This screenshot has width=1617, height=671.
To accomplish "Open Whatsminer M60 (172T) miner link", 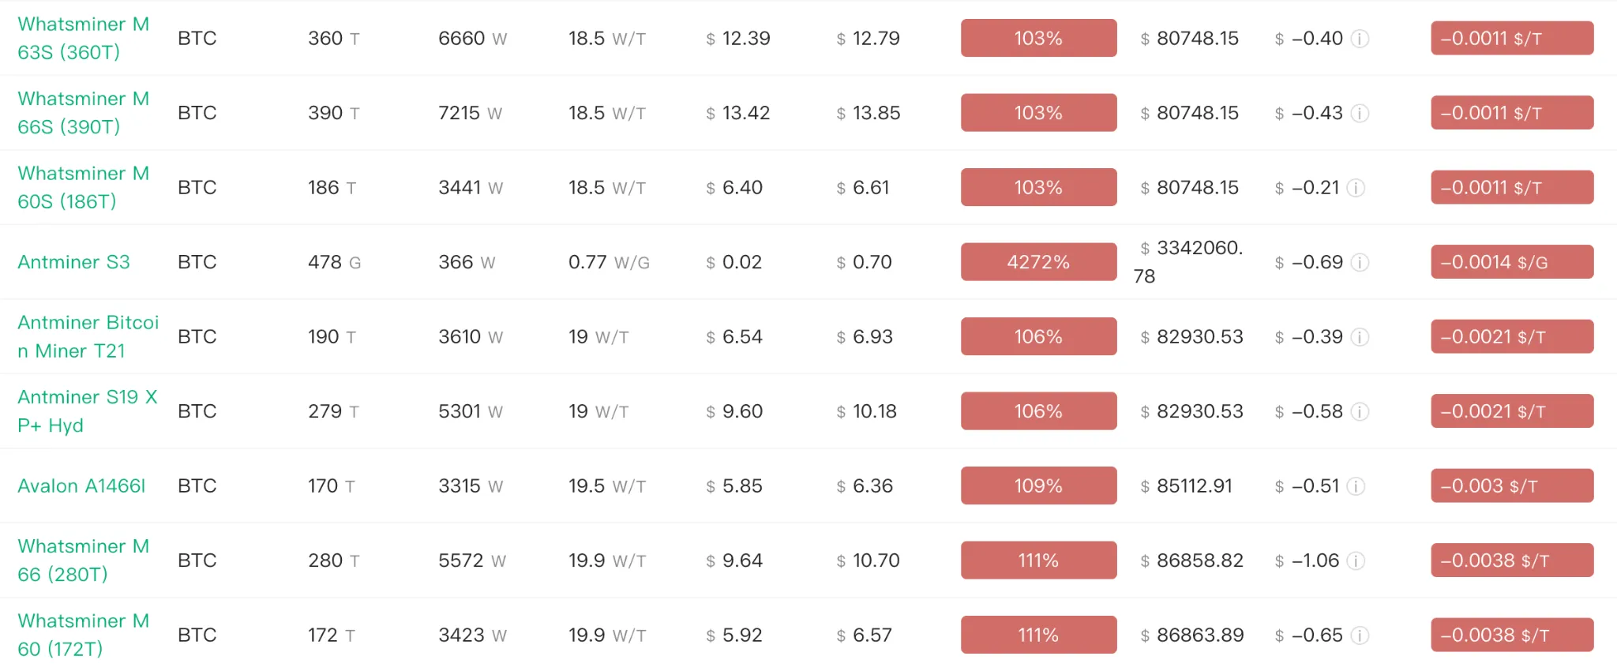I will [x=83, y=635].
